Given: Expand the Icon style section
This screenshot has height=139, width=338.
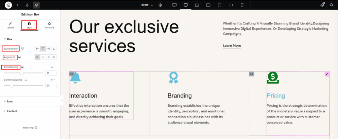Looking at the screenshot, I should (x=10, y=101).
